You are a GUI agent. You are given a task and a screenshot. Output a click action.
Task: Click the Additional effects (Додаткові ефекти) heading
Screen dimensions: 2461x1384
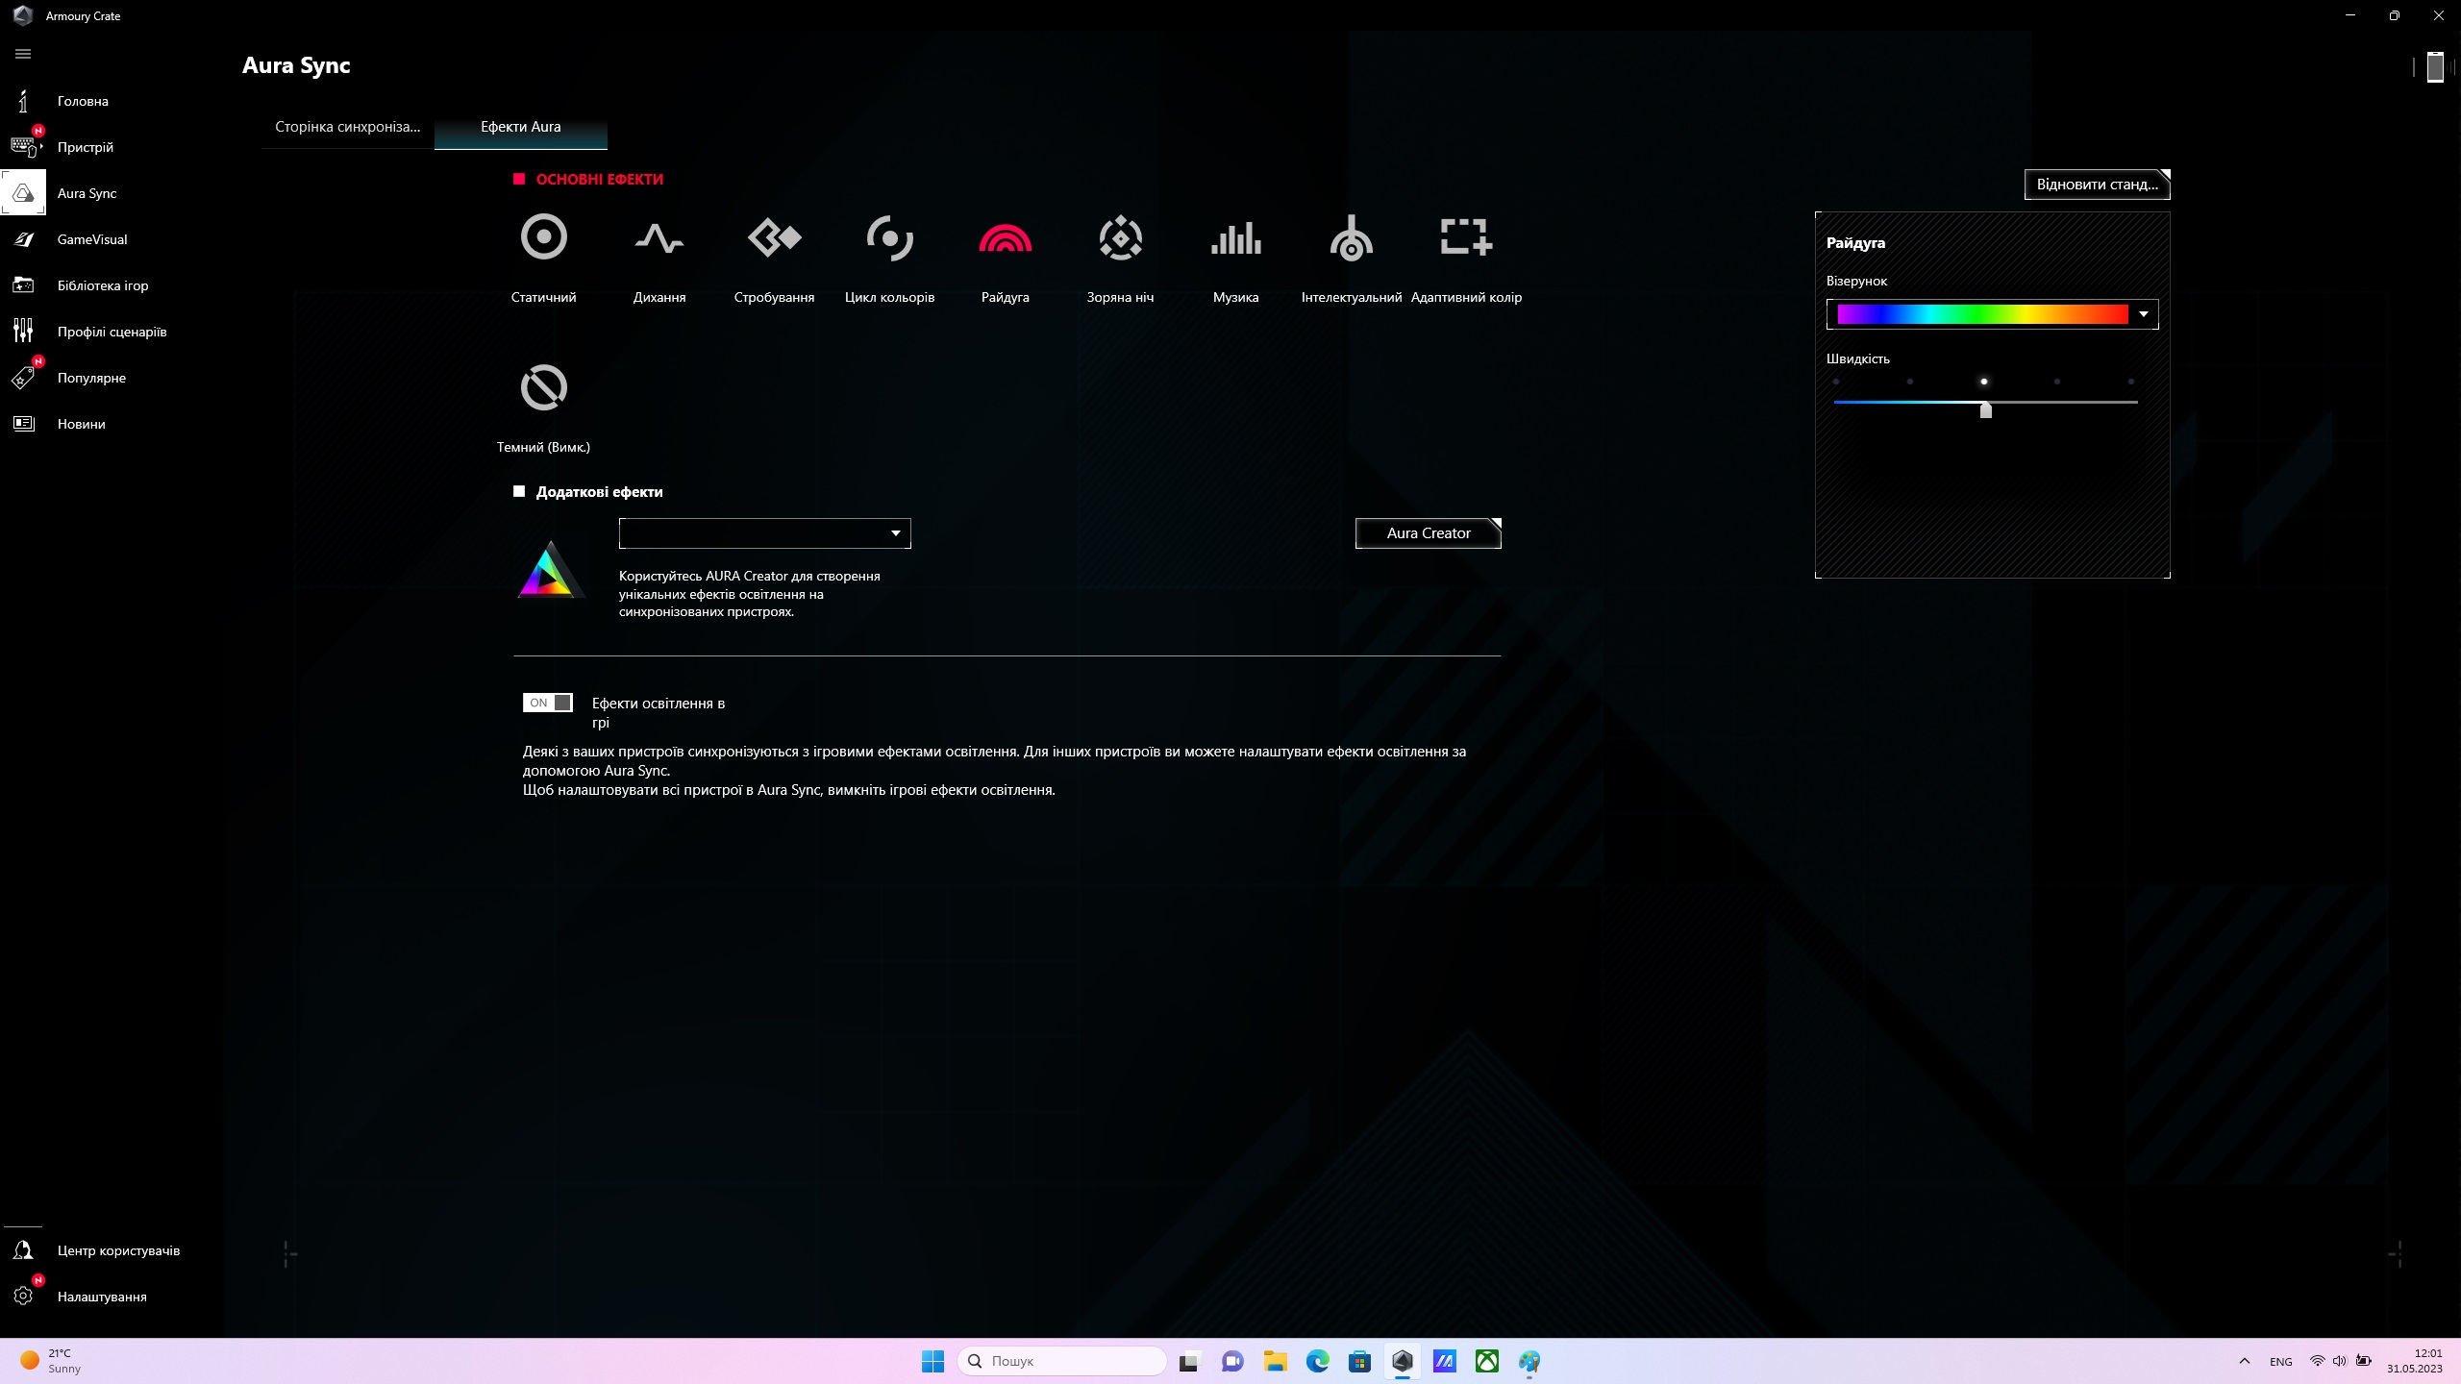599,492
